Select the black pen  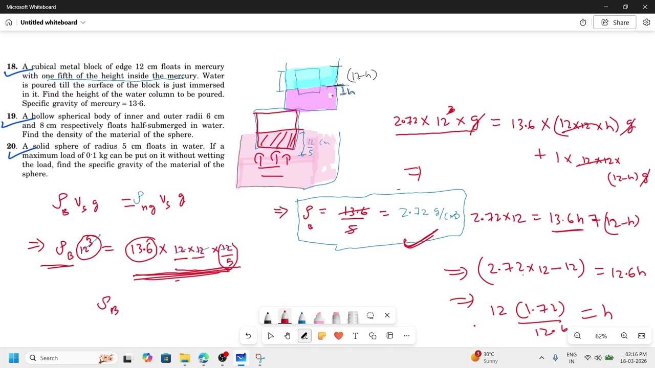tap(267, 317)
